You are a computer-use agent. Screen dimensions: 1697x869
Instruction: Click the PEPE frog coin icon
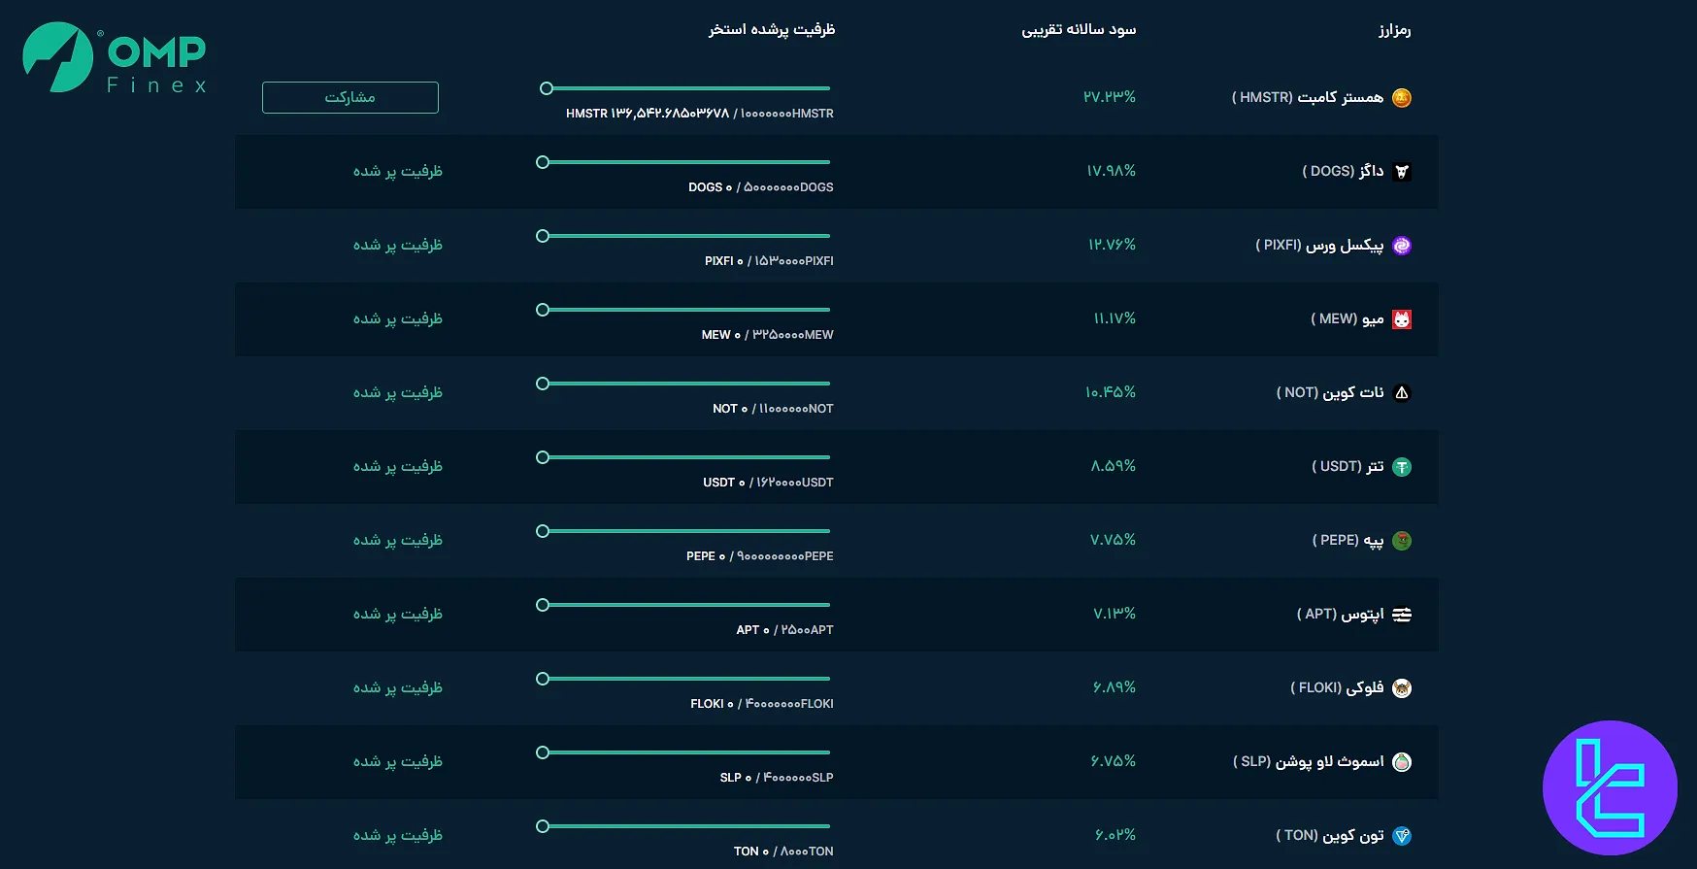[1401, 541]
